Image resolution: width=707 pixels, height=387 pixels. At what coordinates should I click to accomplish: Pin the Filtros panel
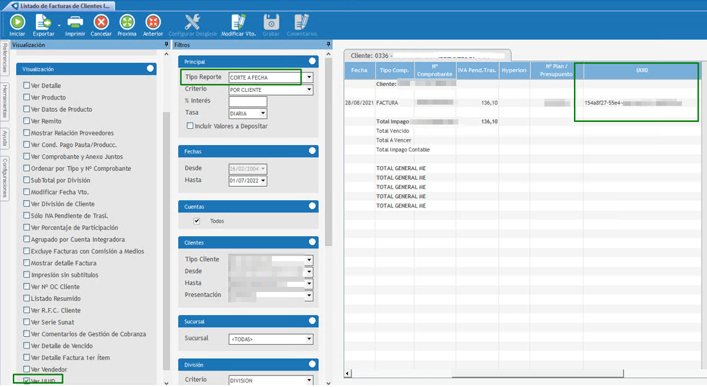point(328,44)
